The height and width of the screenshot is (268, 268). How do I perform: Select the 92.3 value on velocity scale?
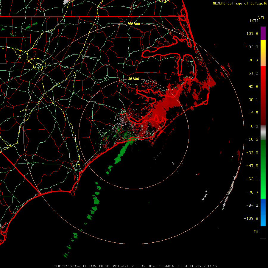pyautogui.click(x=253, y=47)
